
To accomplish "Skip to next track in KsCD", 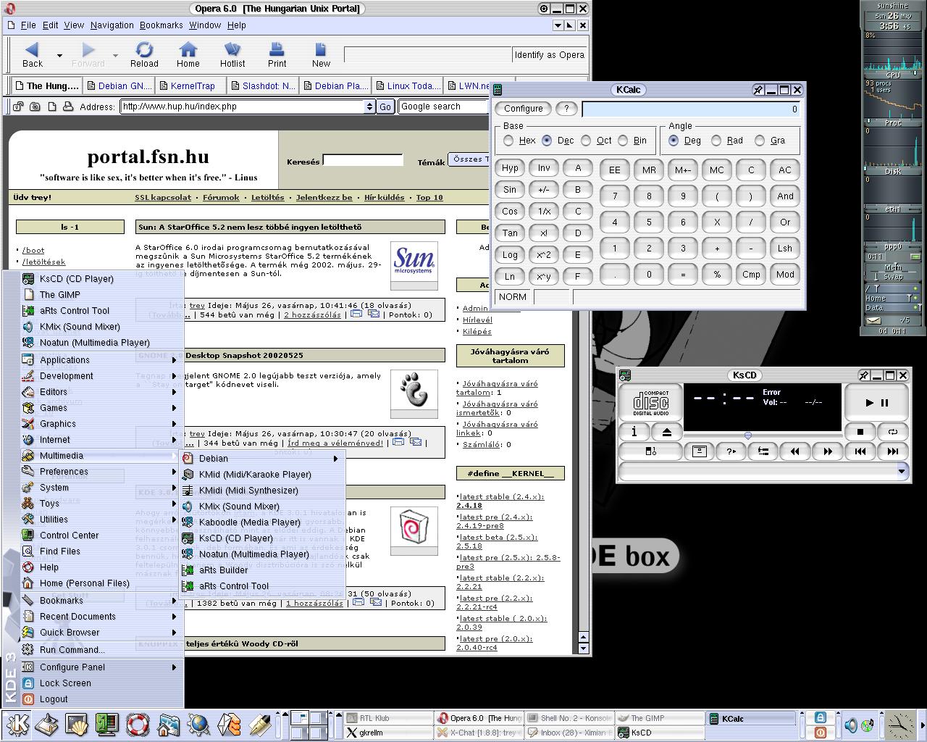I will (x=893, y=451).
